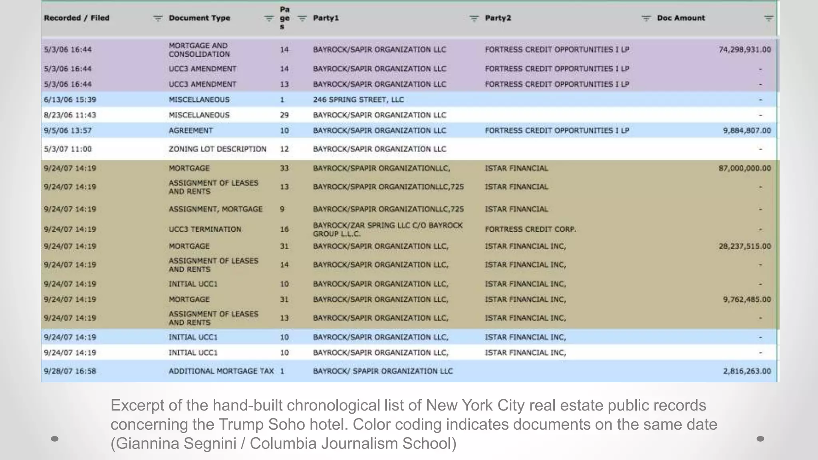Select the 246 SPRING STREET, LLC cell

pyautogui.click(x=358, y=99)
